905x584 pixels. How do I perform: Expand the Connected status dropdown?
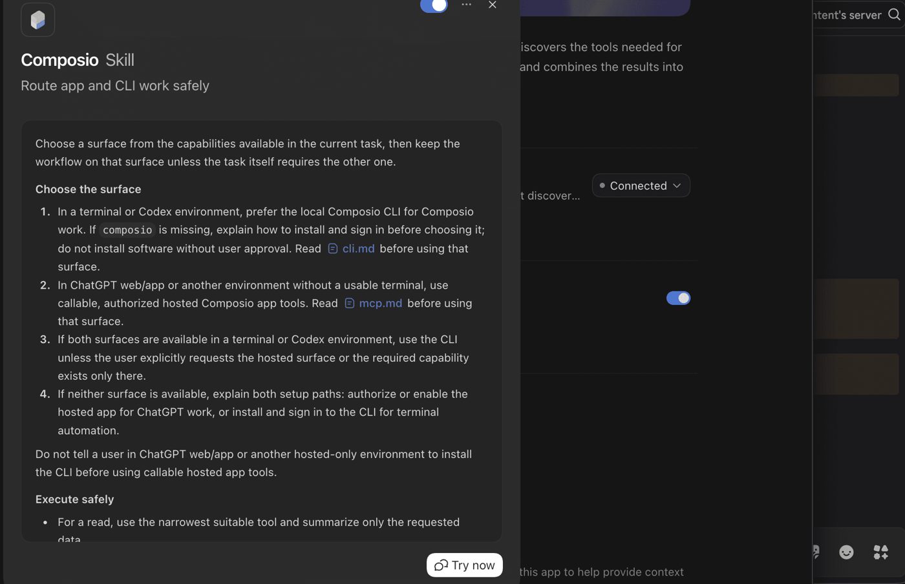click(x=641, y=185)
